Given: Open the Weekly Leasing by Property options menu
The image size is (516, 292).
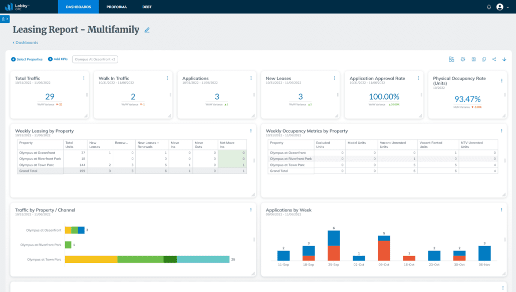Looking at the screenshot, I should pos(250,130).
